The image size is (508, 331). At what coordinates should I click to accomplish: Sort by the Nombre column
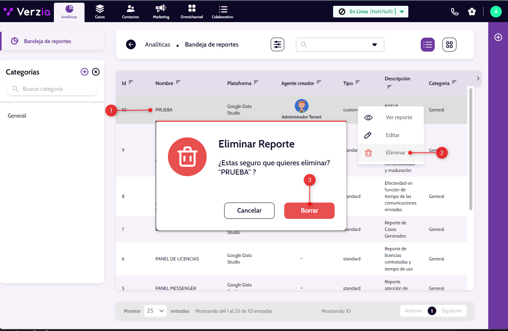click(x=178, y=82)
